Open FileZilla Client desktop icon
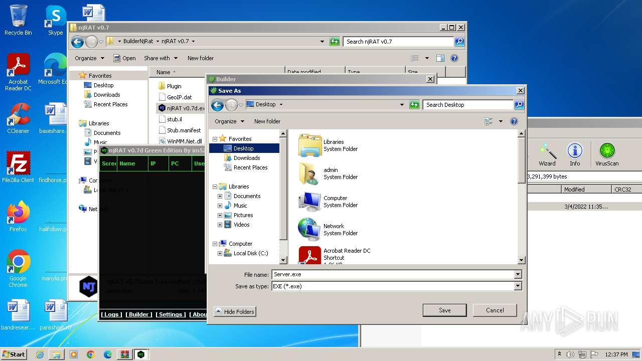642x361 pixels. coord(18,167)
